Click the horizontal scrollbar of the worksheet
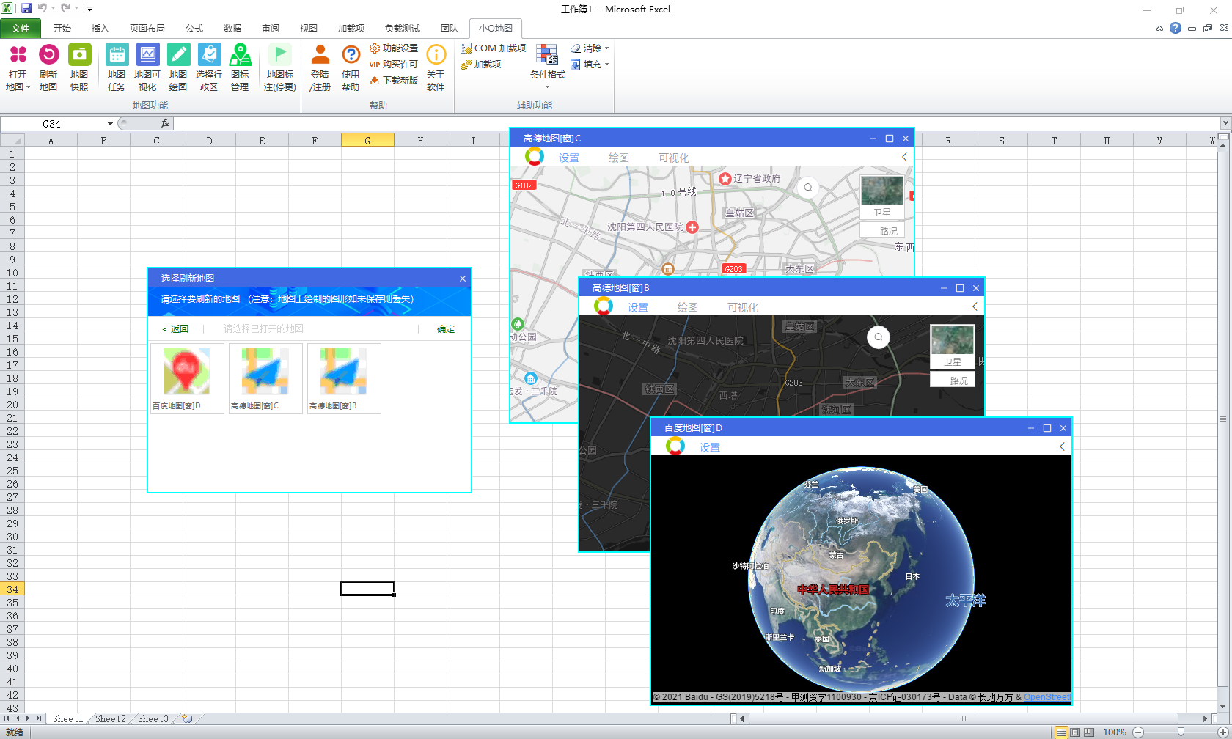The width and height of the screenshot is (1232, 739). (963, 719)
